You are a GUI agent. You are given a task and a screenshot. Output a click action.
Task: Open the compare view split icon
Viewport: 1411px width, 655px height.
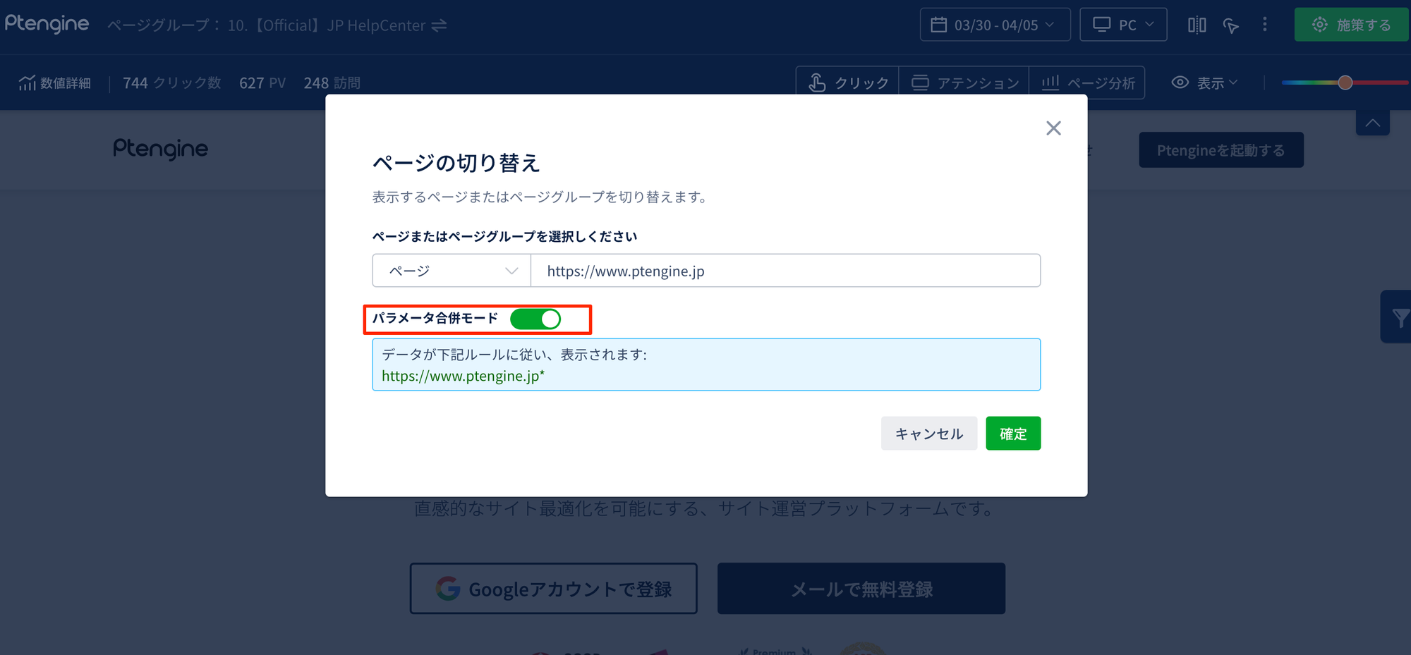click(1197, 25)
